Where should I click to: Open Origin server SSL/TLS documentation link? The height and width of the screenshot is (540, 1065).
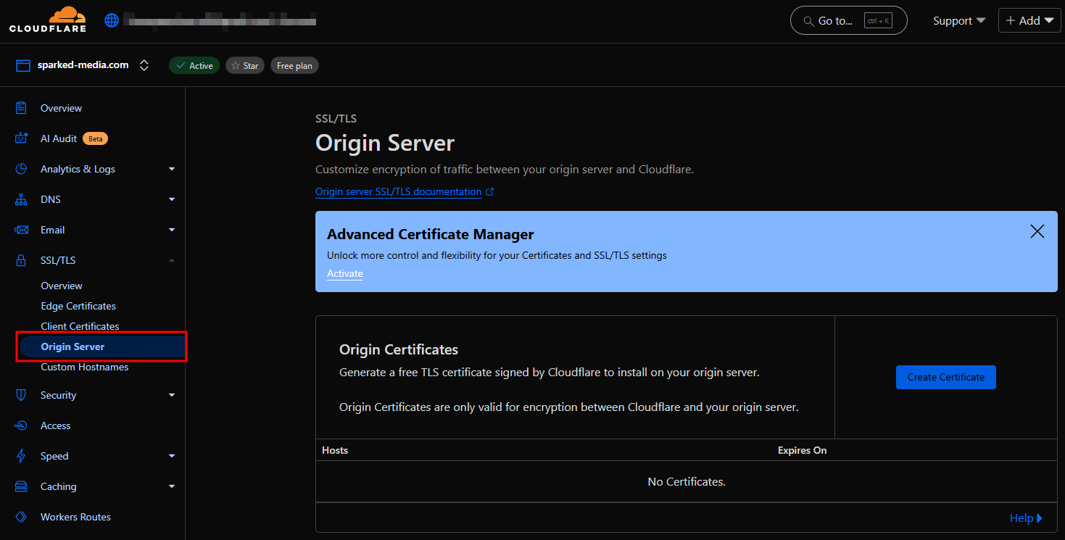pyautogui.click(x=398, y=192)
